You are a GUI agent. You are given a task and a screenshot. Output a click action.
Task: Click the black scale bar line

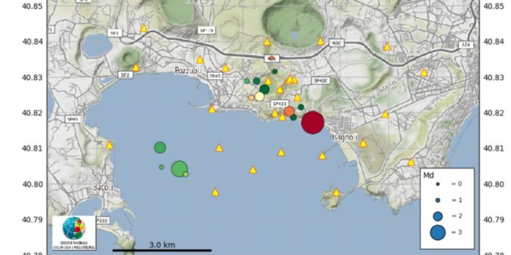coord(162,250)
